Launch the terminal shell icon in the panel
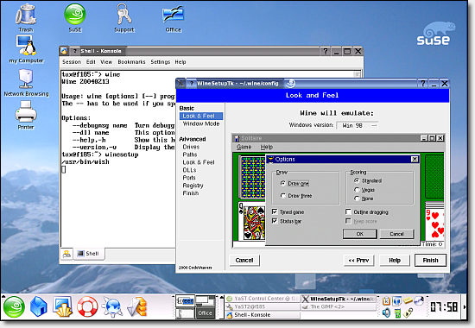This screenshot has width=475, height=328. pos(62,306)
